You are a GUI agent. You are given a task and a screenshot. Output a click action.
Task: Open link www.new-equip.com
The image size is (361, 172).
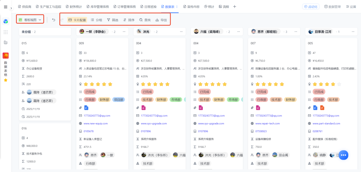(96, 124)
